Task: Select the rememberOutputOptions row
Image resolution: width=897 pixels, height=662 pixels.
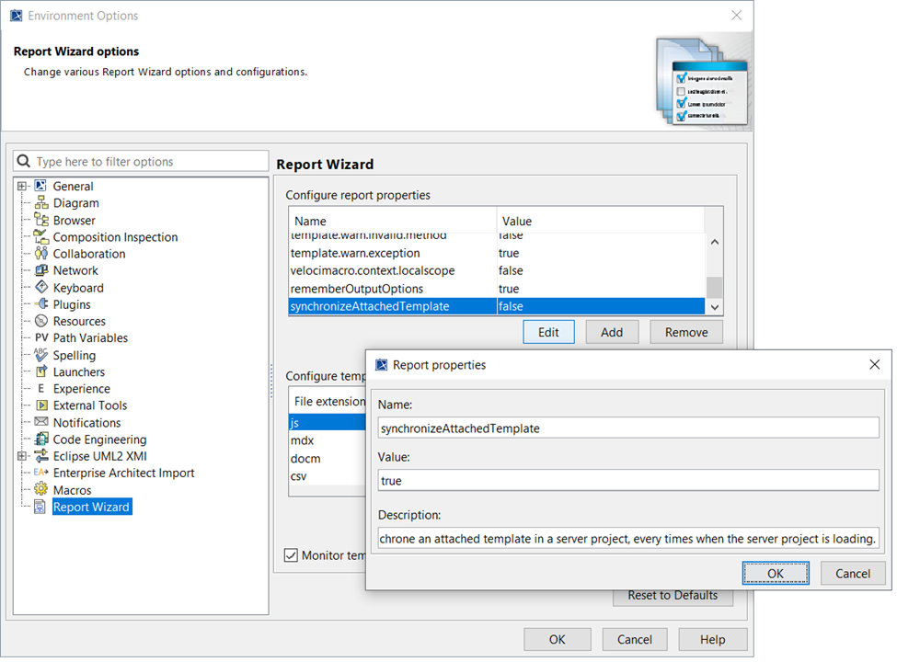Action: (x=497, y=288)
